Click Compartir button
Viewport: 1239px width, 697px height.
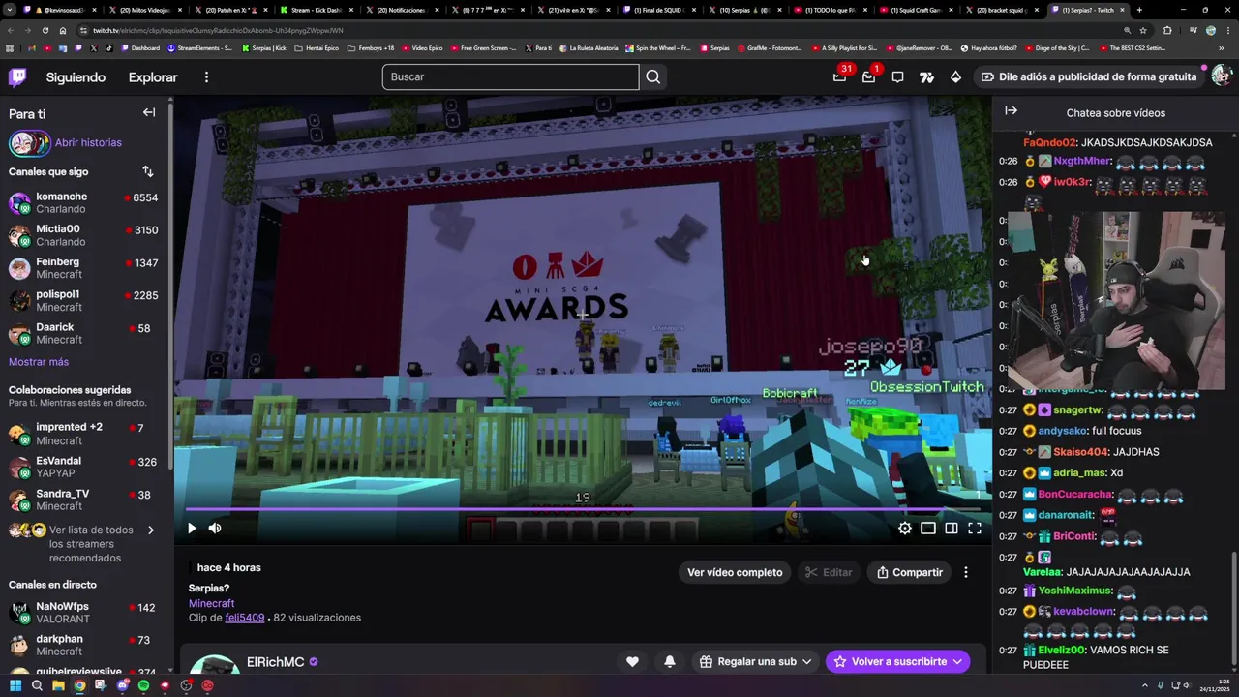click(x=909, y=572)
